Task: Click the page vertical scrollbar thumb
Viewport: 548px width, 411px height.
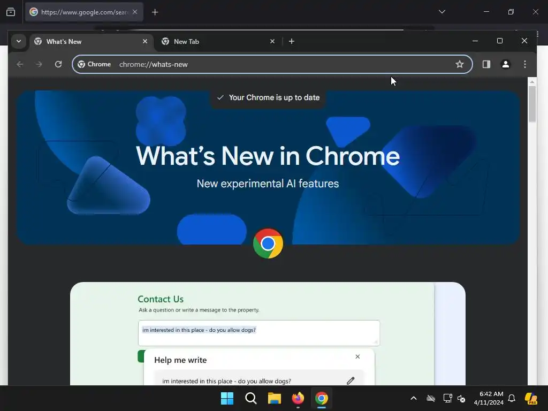Action: (532, 104)
